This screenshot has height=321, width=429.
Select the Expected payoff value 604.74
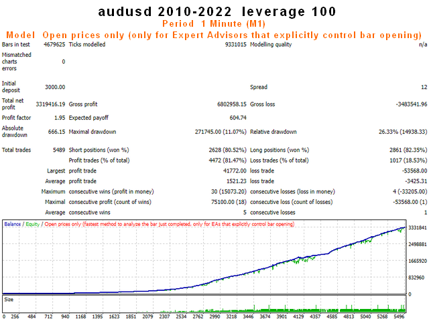[x=238, y=118]
